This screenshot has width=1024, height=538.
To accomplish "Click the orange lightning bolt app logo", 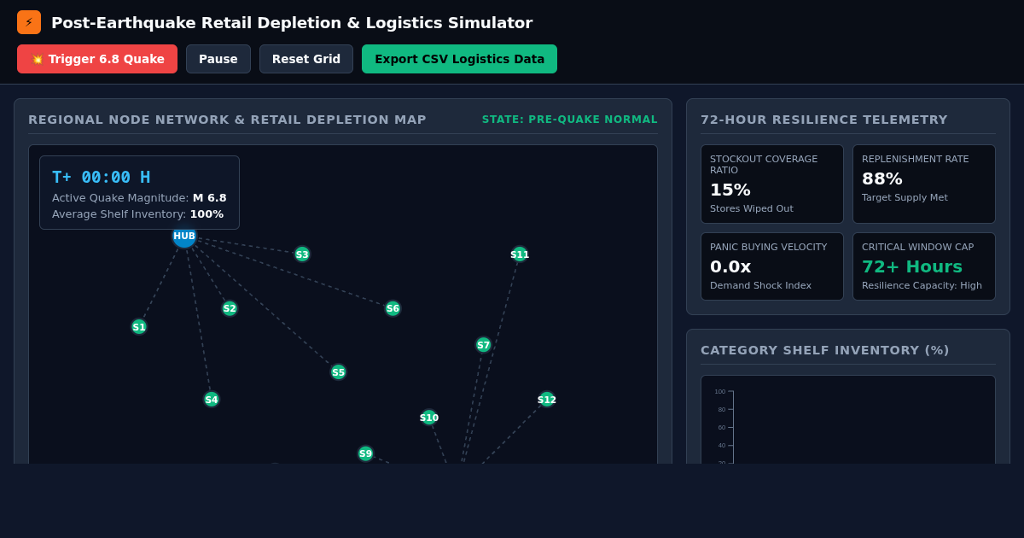I will (x=29, y=22).
